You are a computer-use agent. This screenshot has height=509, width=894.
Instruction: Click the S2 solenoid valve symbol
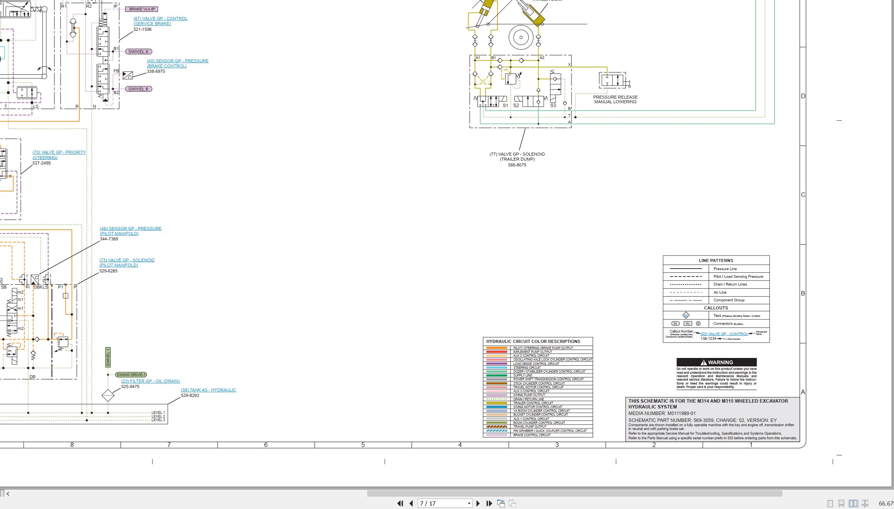[x=530, y=101]
